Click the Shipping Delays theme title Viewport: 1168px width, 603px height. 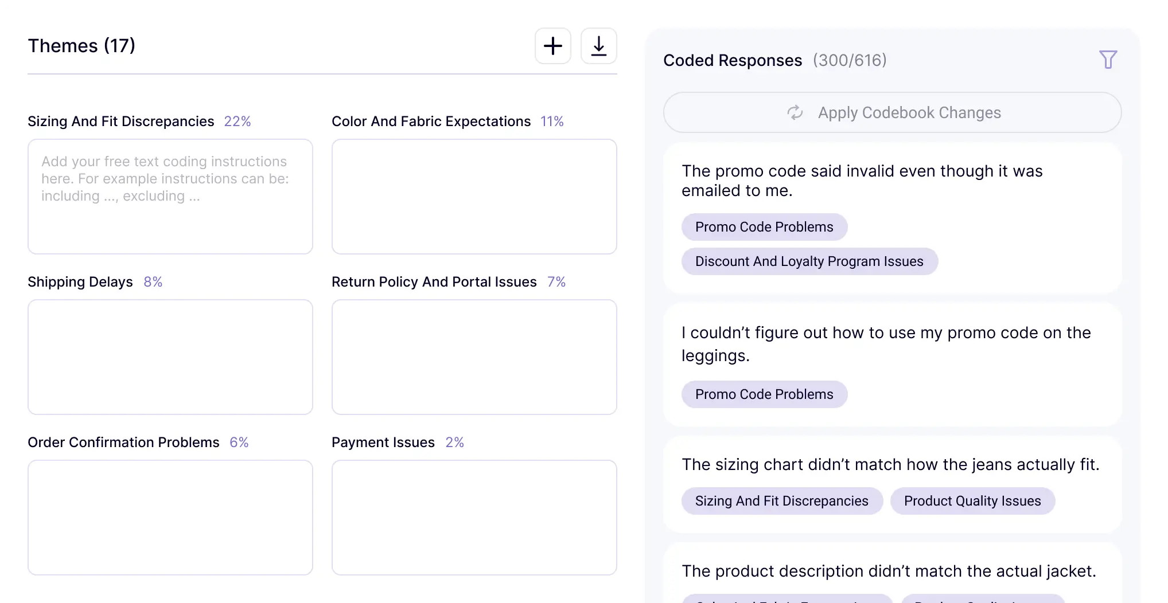80,282
